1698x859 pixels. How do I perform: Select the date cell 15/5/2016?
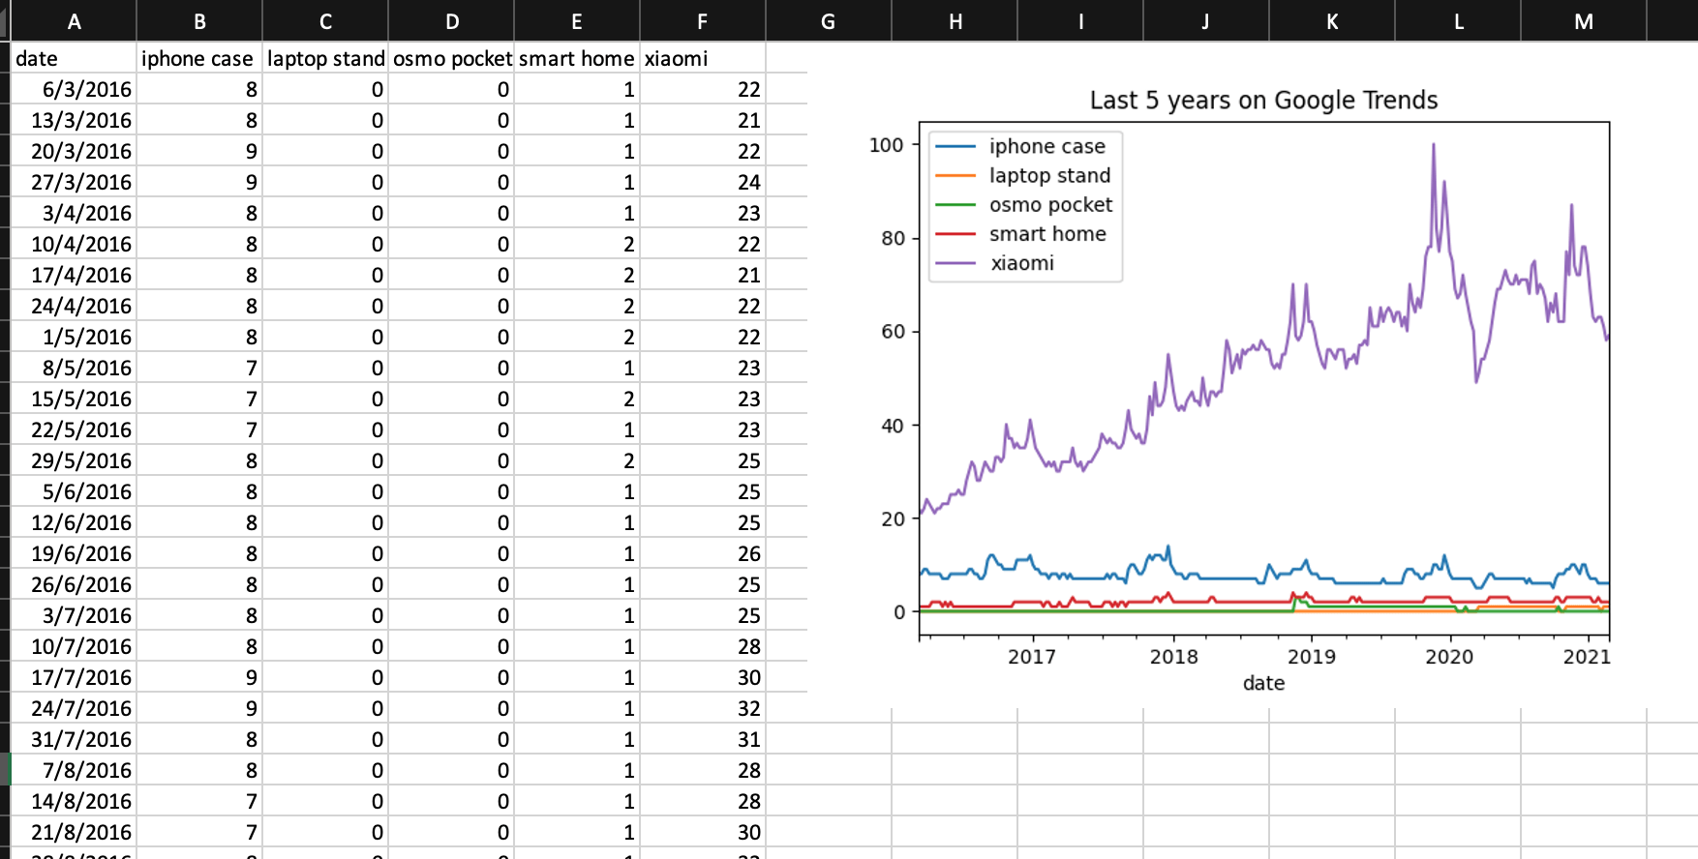pyautogui.click(x=74, y=399)
